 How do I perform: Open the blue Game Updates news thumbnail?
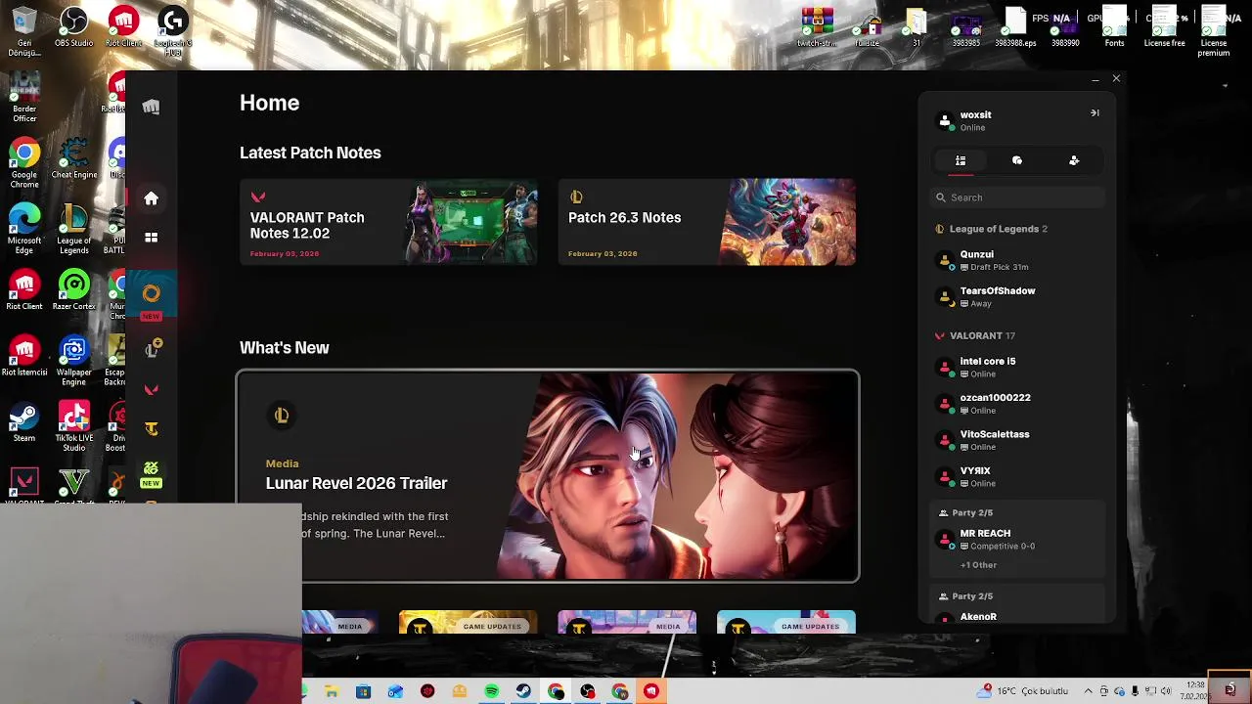click(x=786, y=623)
